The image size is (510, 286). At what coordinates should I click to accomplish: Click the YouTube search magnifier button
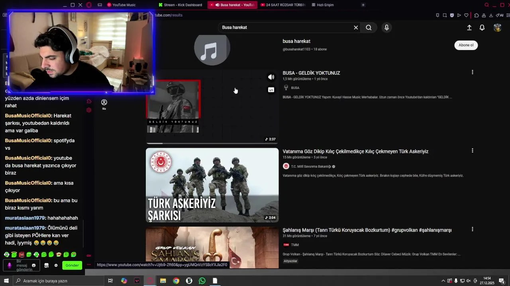pos(369,27)
